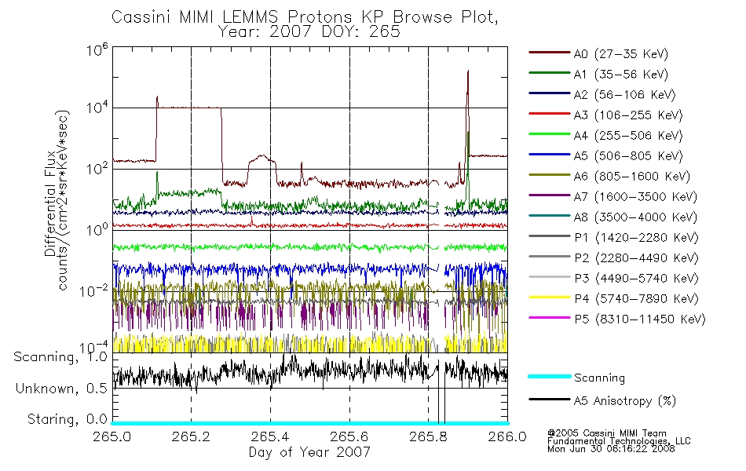Click the yellow P4 legend line
Image resolution: width=746 pixels, height=471 pixels.
click(550, 298)
